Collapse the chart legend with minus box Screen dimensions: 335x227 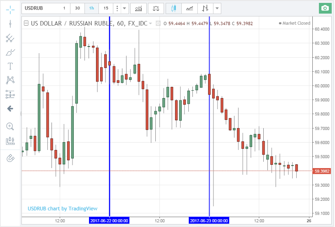click(26, 23)
